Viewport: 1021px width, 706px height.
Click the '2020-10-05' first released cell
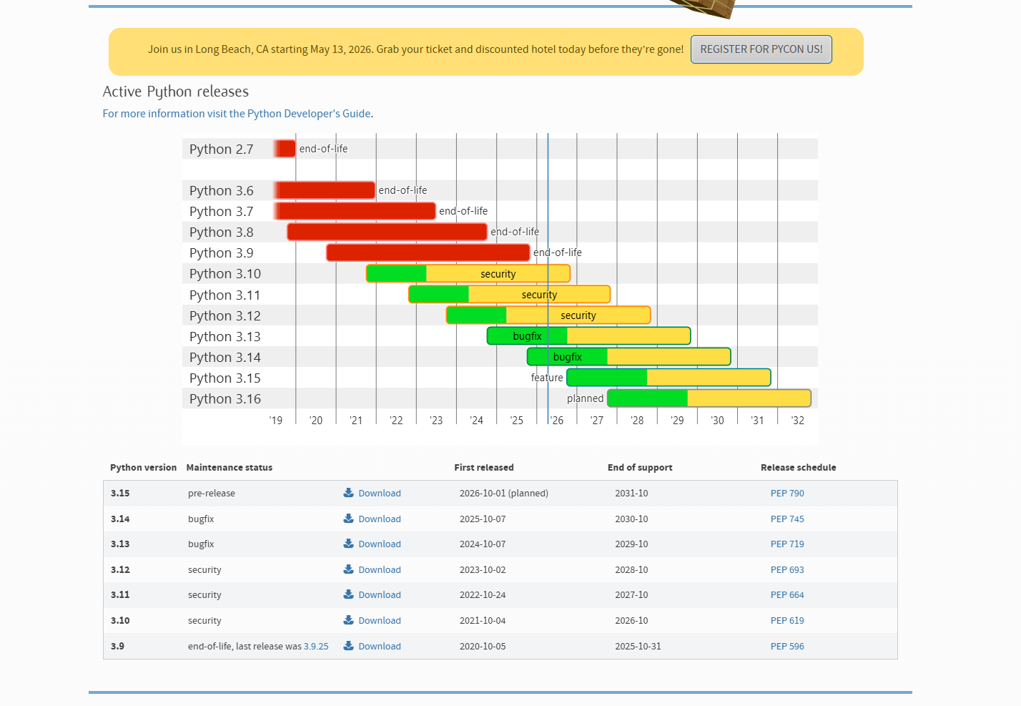tap(483, 647)
